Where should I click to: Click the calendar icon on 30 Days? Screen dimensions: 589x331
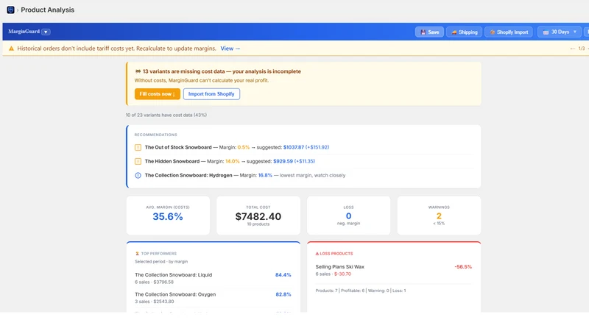click(546, 32)
